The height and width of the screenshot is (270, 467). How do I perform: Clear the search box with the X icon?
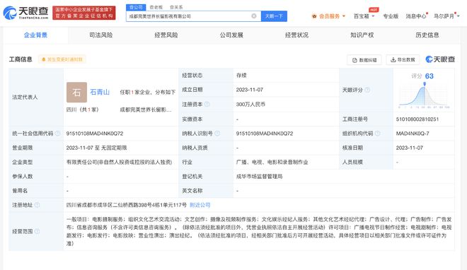[254, 16]
